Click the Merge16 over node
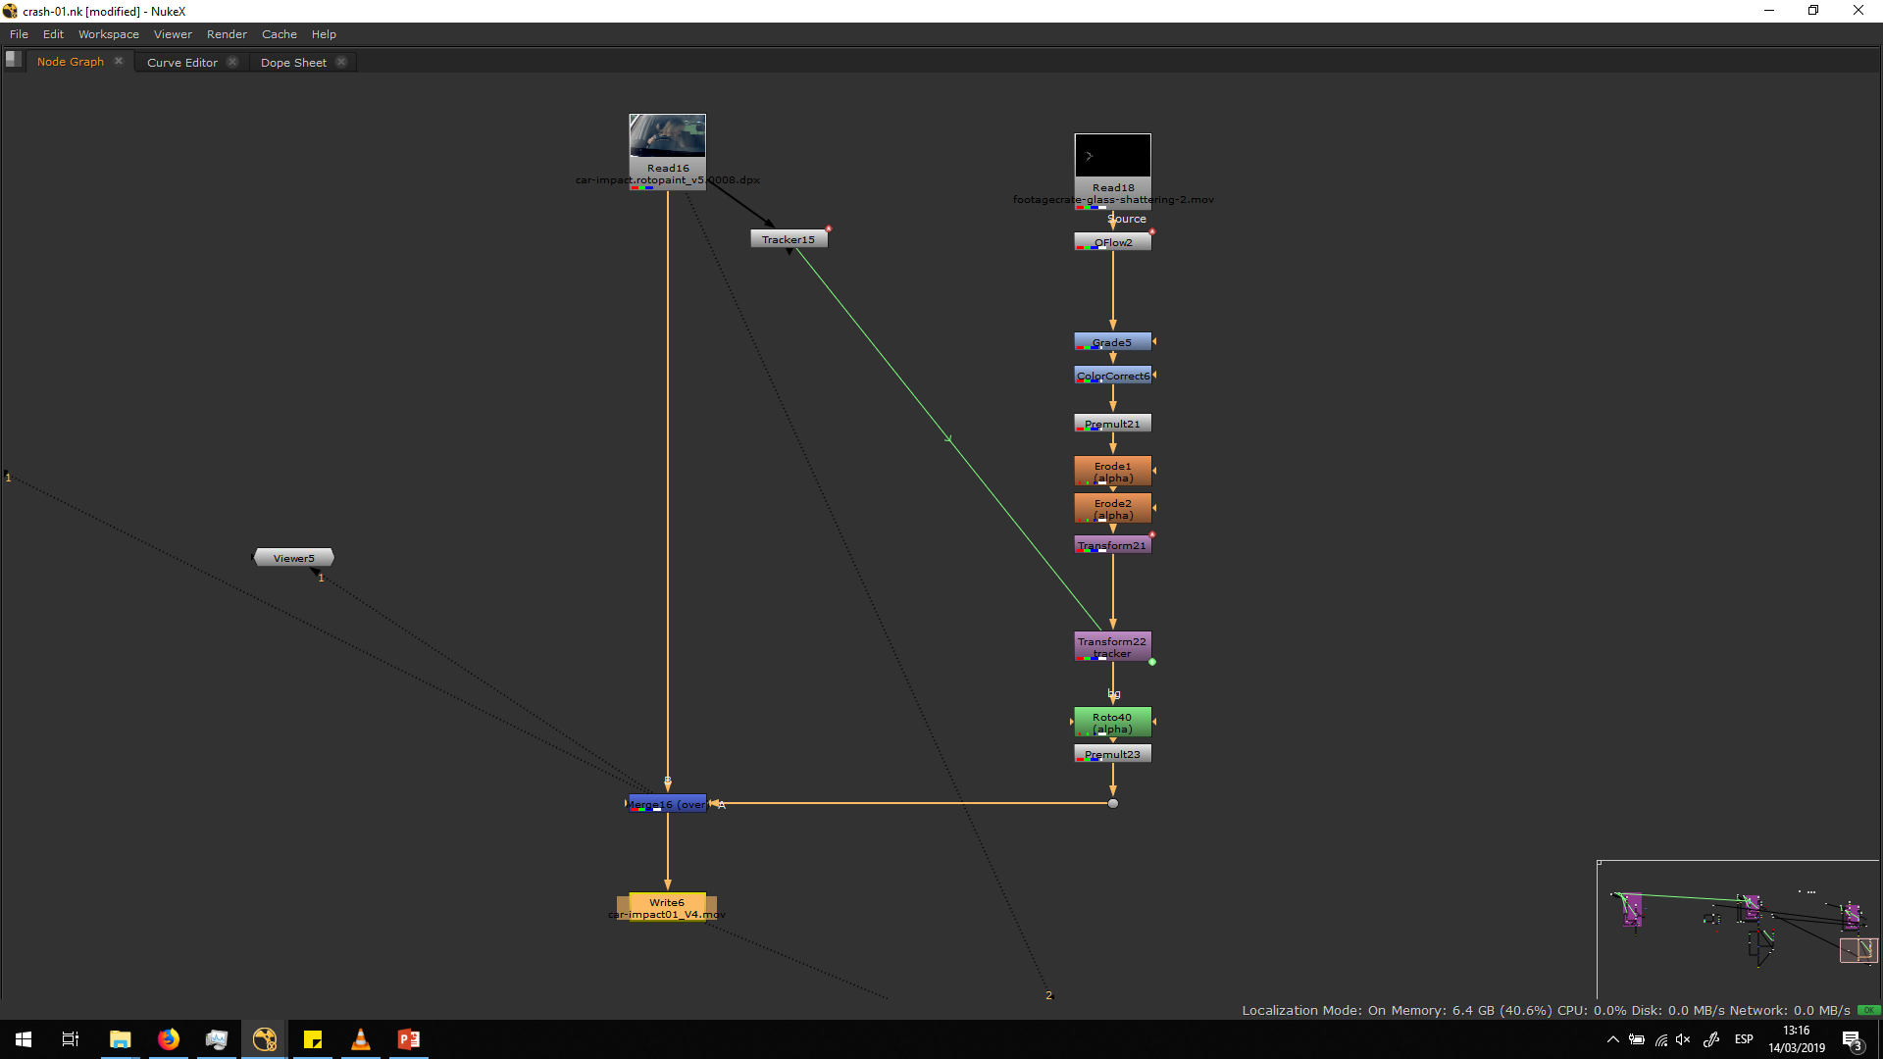Screen dimensions: 1883x1059 667,804
